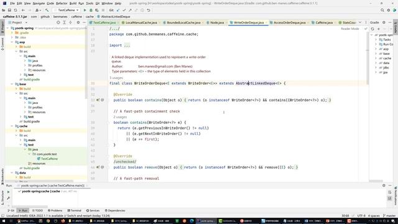Build project with the hammer icon
This screenshot has height=224, width=398.
tap(47, 10)
